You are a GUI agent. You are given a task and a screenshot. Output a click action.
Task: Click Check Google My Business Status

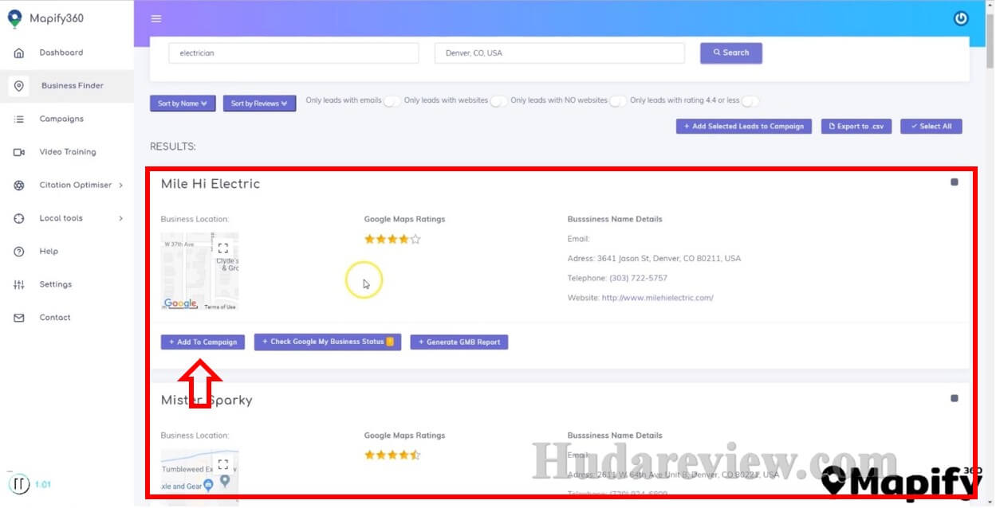328,342
